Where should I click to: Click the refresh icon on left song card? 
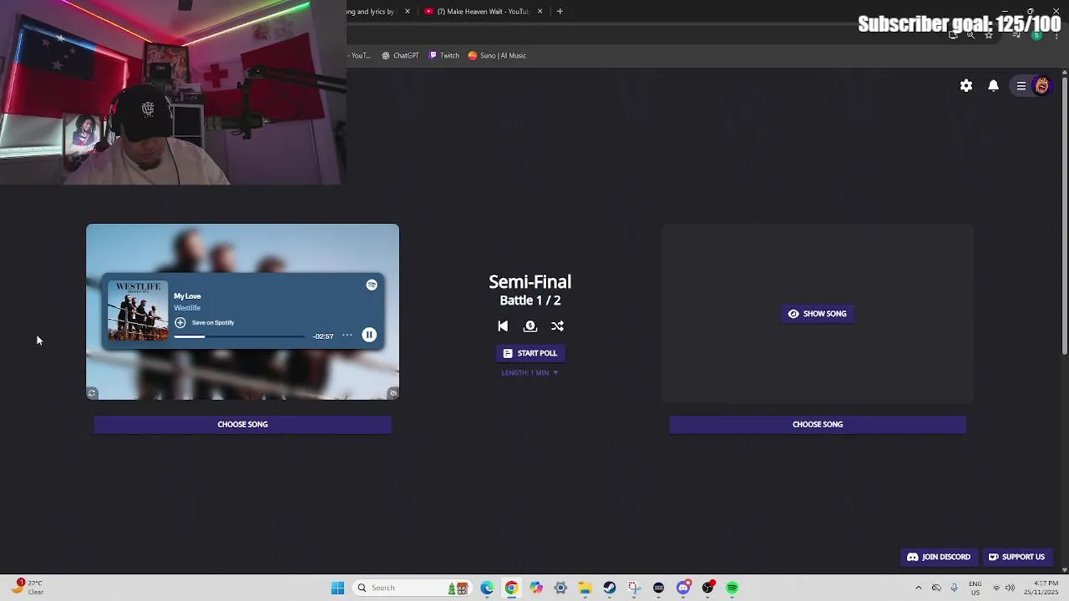tap(92, 393)
